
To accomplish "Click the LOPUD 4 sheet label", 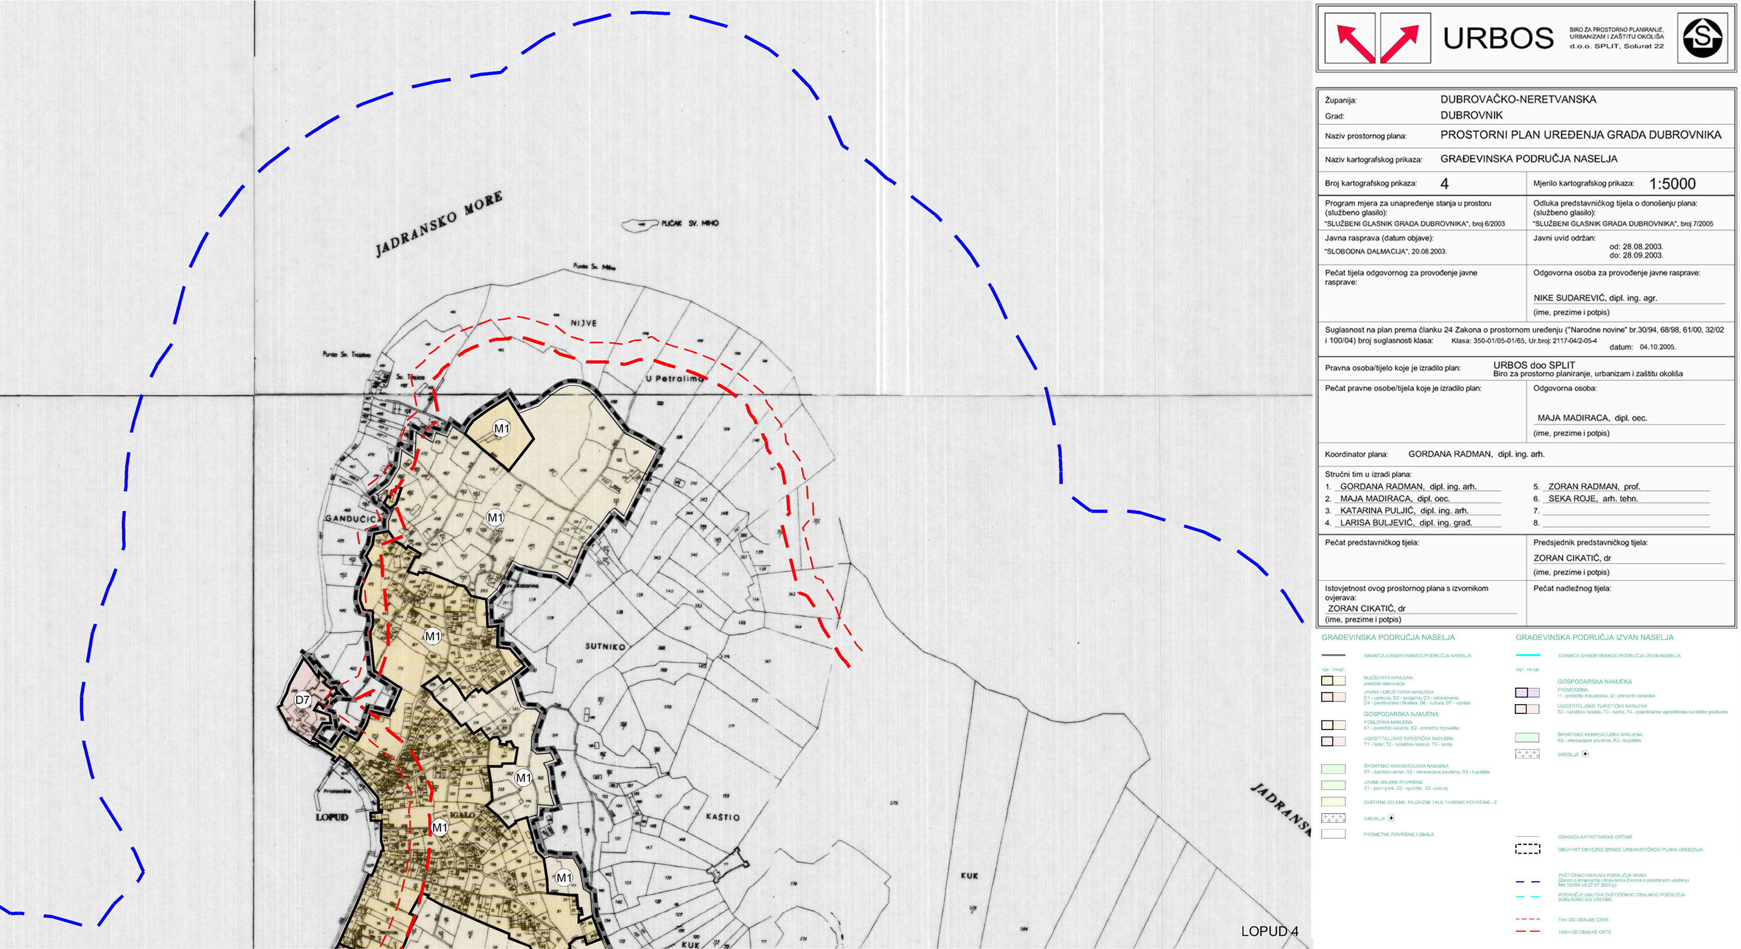I will 1269,931.
